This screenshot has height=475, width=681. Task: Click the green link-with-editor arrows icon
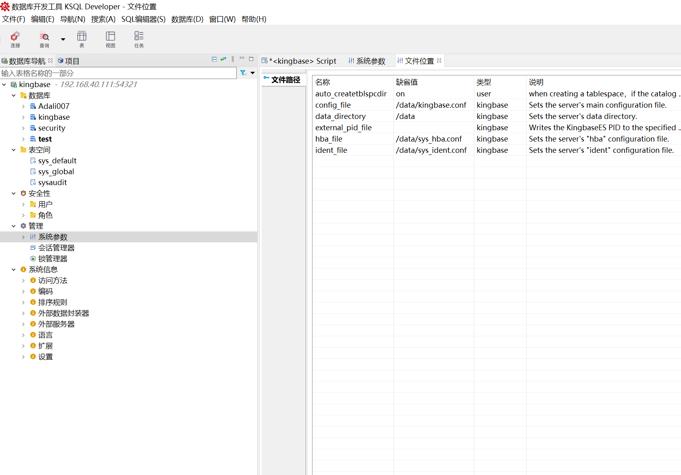pos(223,59)
